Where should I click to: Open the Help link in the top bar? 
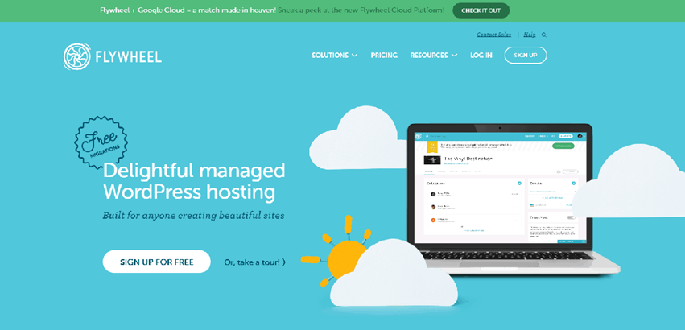point(530,35)
